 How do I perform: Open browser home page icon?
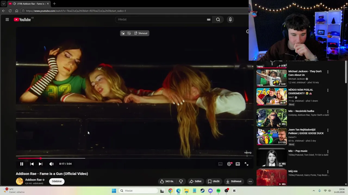tap(17, 11)
